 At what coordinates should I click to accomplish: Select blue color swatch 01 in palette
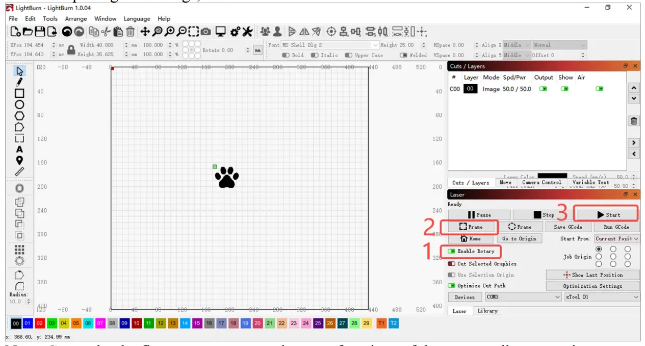28,323
